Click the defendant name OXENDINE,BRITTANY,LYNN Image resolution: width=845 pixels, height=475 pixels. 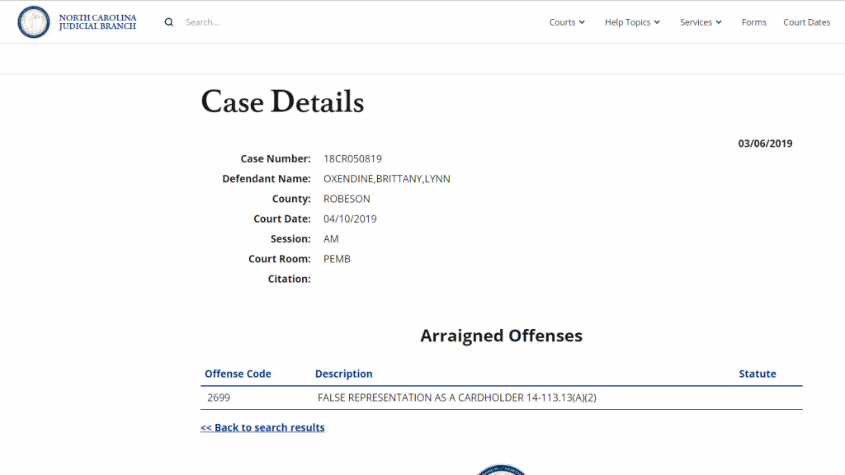click(386, 179)
